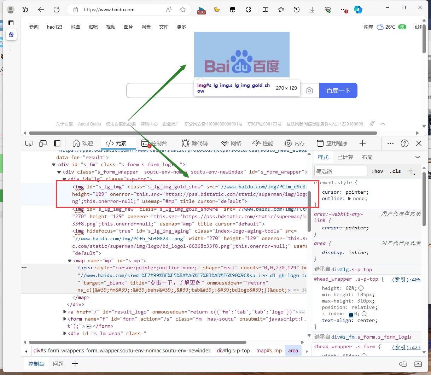Toggle device emulation mode

43,143
